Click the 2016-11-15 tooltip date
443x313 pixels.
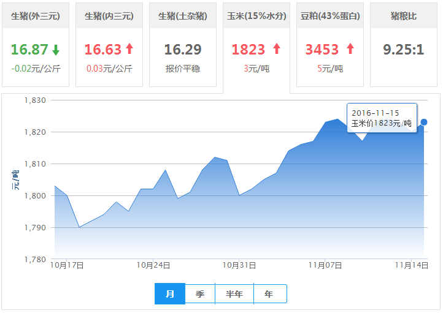coord(375,113)
